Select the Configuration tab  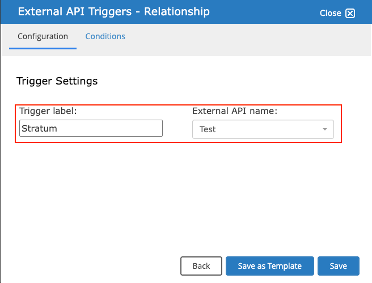point(43,36)
